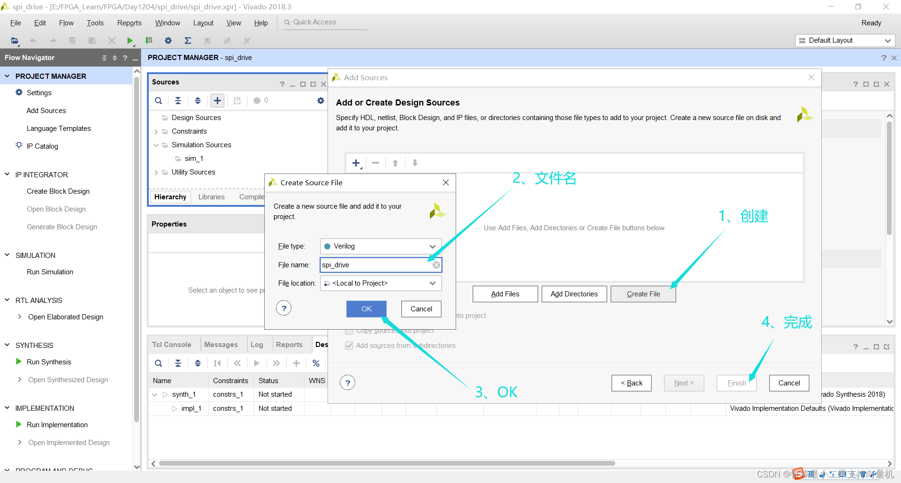Expand Open Elaborated Design
This screenshot has height=483, width=901.
[20, 317]
